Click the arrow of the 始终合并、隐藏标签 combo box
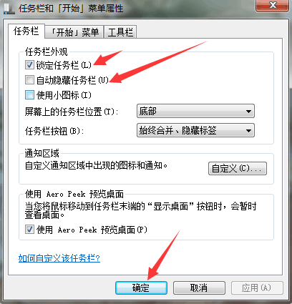The height and width of the screenshot is (304, 292). pyautogui.click(x=248, y=131)
